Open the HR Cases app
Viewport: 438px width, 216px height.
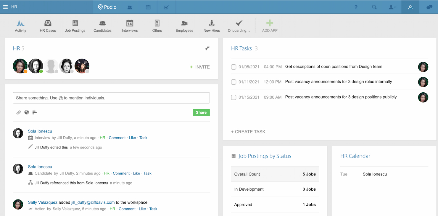point(48,26)
